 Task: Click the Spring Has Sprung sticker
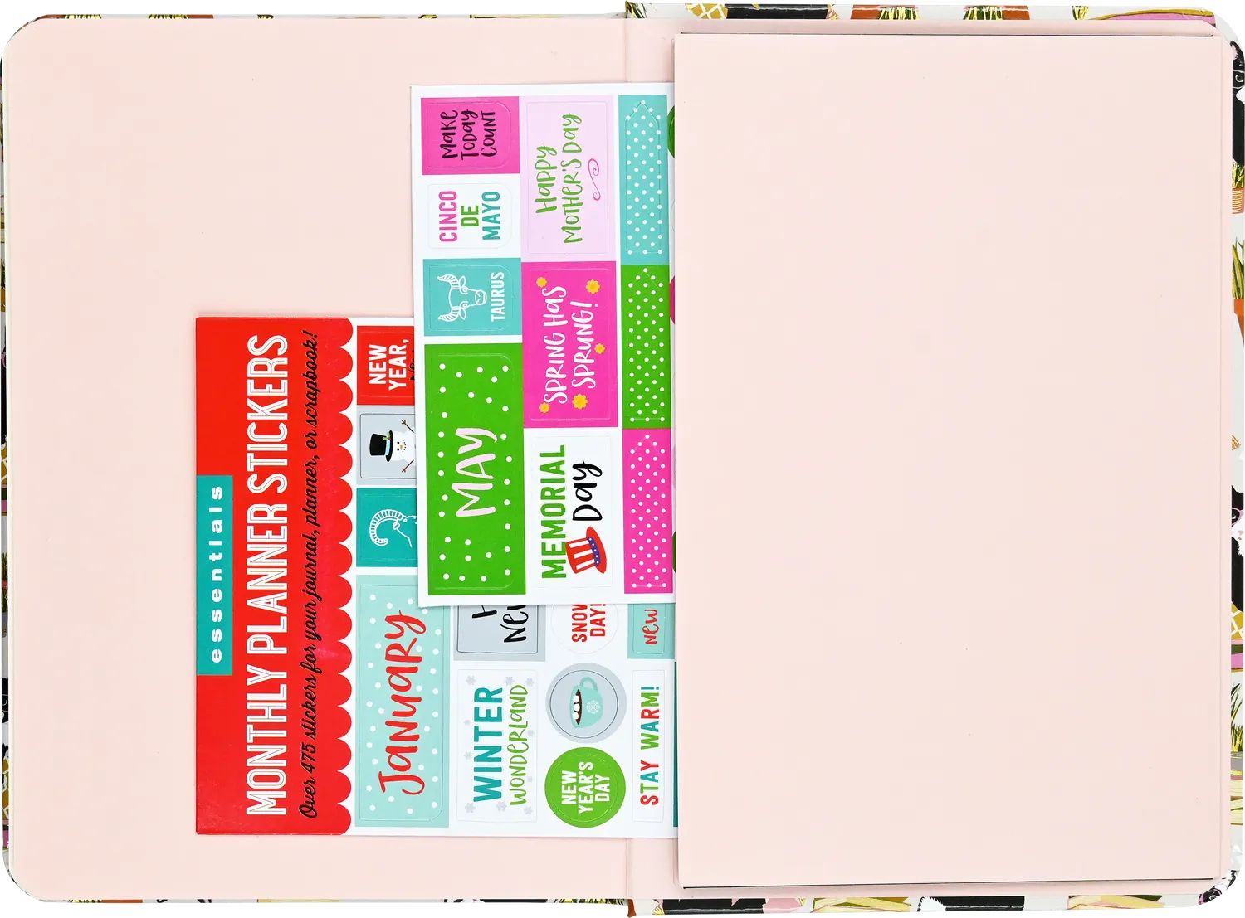pyautogui.click(x=569, y=344)
